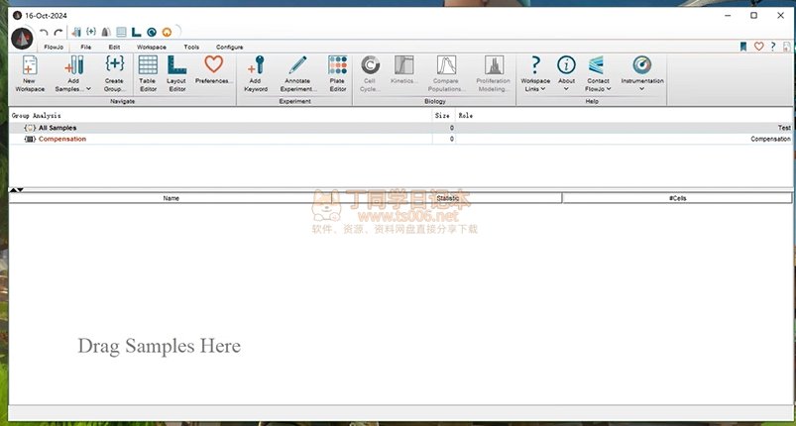This screenshot has width=796, height=426.
Task: Click the #Cells column header
Action: [677, 198]
